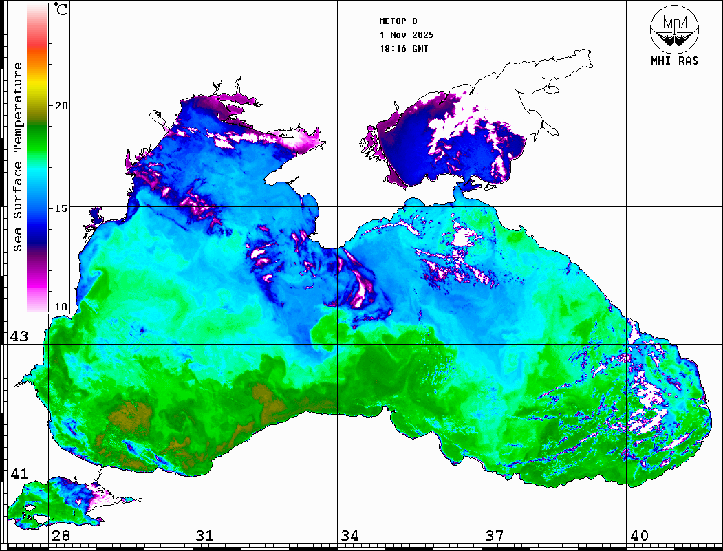Click the 10 degree tick label on the scale

pos(62,307)
